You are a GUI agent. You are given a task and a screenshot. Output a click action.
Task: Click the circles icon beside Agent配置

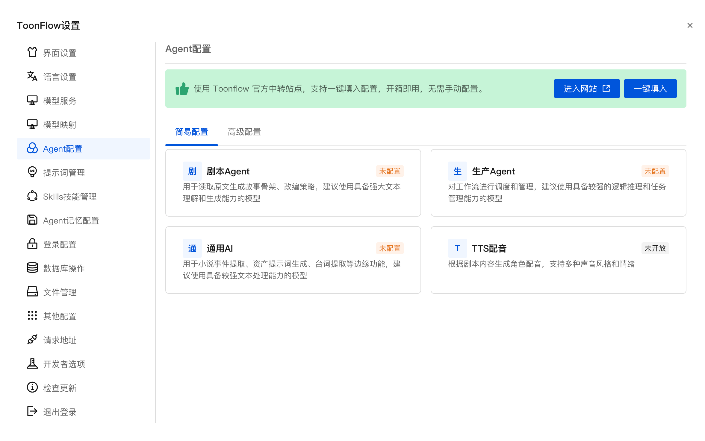pyautogui.click(x=32, y=148)
